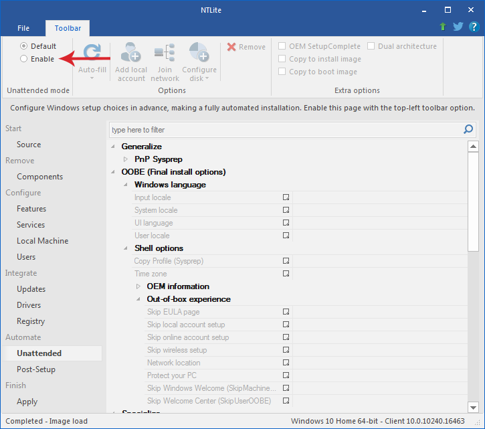This screenshot has height=429, width=485.
Task: Click the filter search magnifier icon
Action: [x=468, y=129]
